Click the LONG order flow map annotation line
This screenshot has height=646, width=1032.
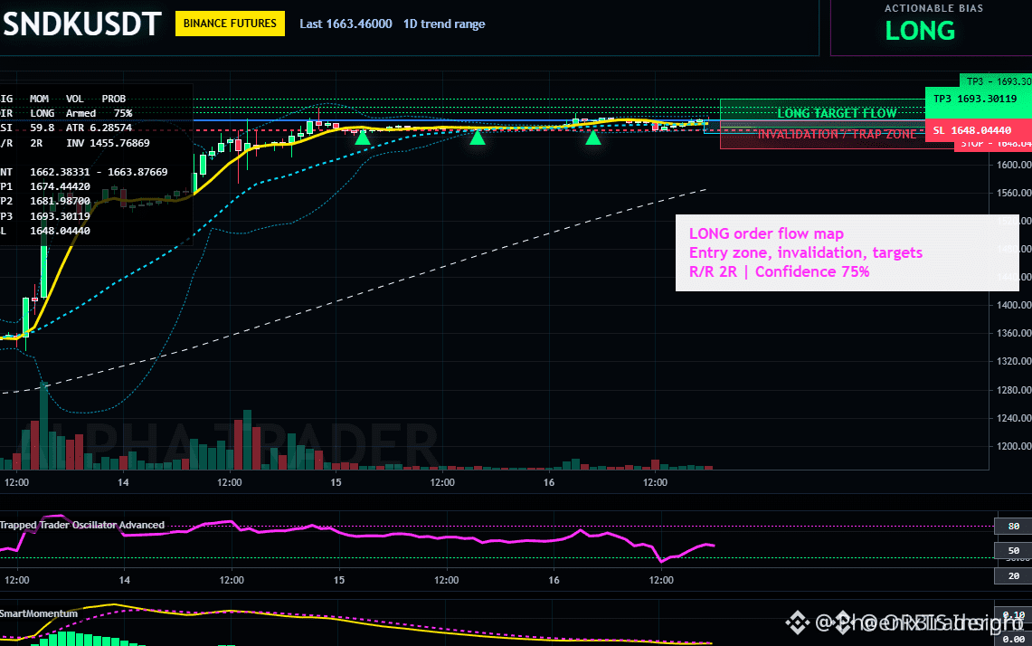(766, 233)
